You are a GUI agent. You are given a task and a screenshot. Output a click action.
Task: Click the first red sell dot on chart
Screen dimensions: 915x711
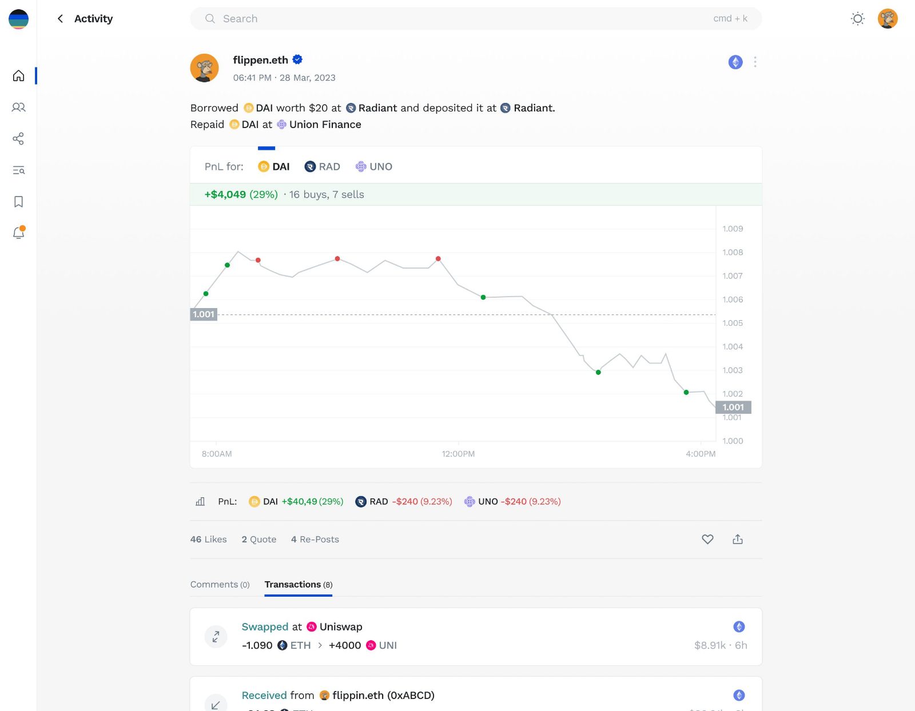258,260
